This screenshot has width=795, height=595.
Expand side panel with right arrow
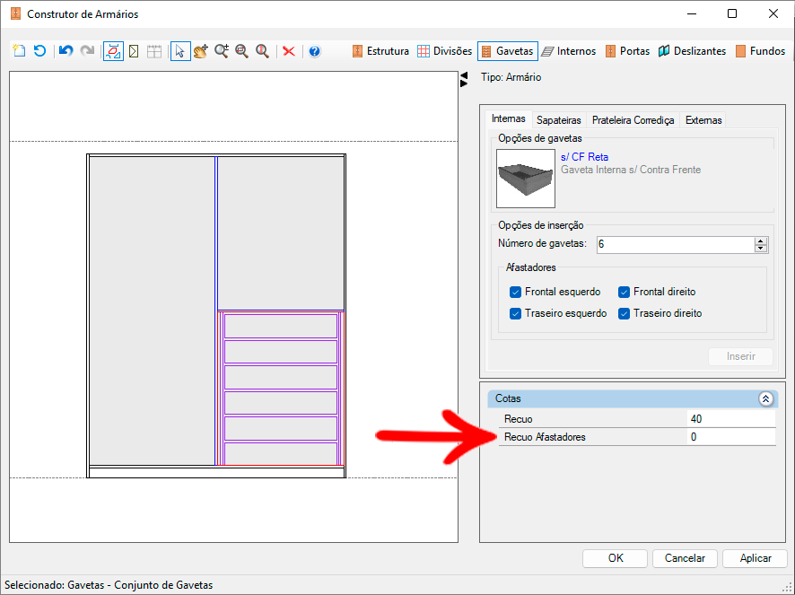coord(464,83)
